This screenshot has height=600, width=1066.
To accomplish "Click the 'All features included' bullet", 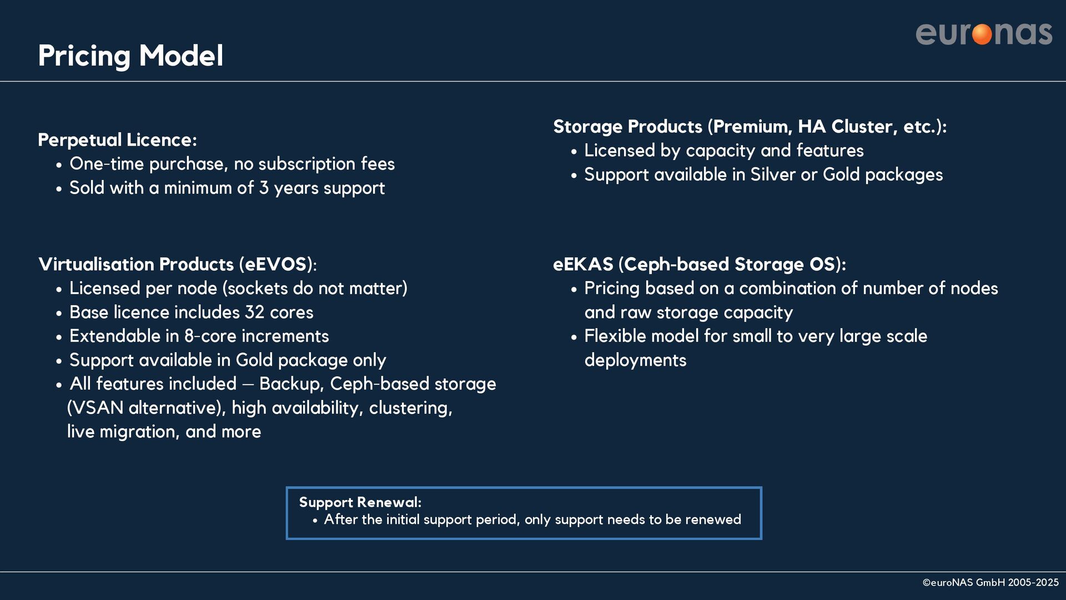I will tap(281, 408).
